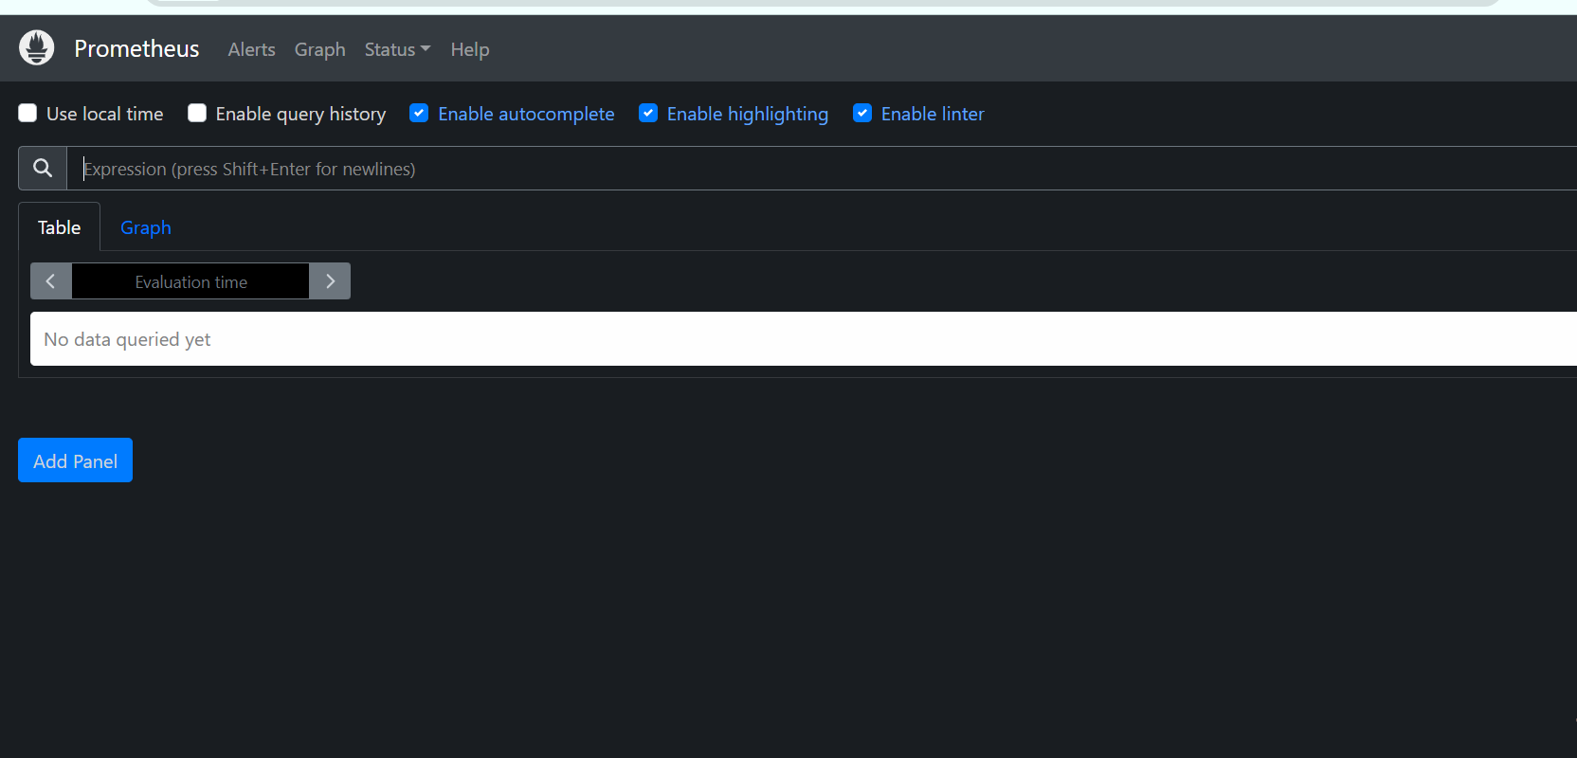Image resolution: width=1577 pixels, height=758 pixels.
Task: Click the Prometheus brand title link
Action: coord(136,48)
